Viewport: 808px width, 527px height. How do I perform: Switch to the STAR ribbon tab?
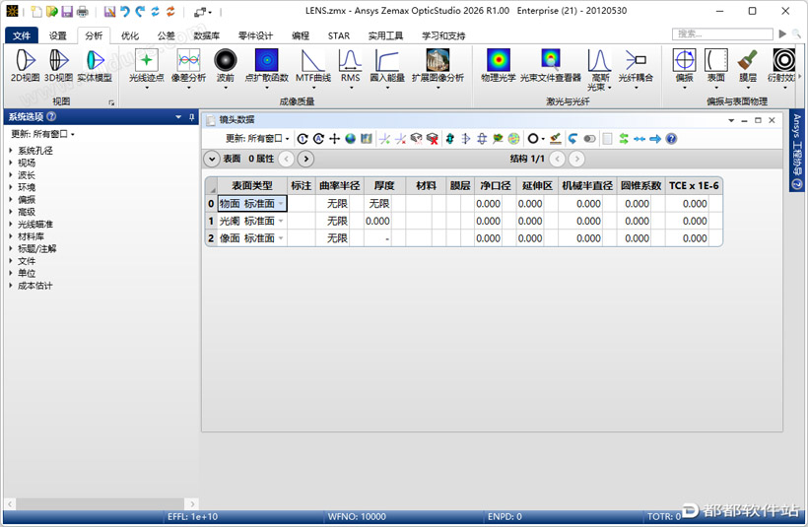tap(339, 35)
